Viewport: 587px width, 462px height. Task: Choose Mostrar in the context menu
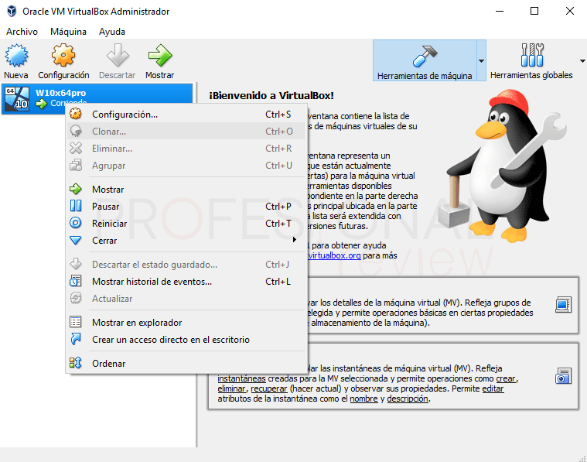[186, 190]
